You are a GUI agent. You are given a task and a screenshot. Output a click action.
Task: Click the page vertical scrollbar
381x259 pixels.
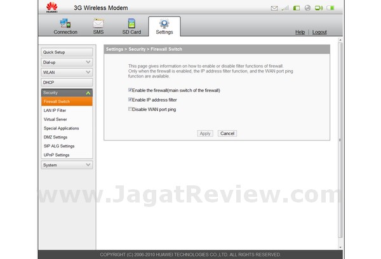click(x=340, y=140)
